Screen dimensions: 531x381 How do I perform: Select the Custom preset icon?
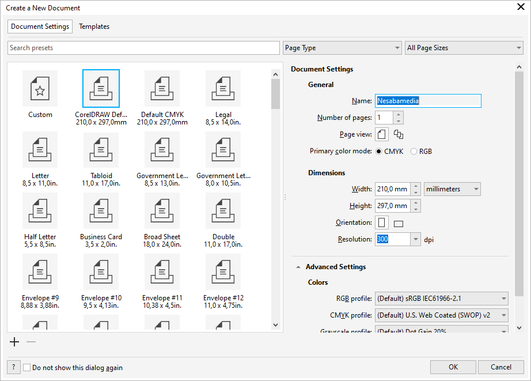[40, 89]
